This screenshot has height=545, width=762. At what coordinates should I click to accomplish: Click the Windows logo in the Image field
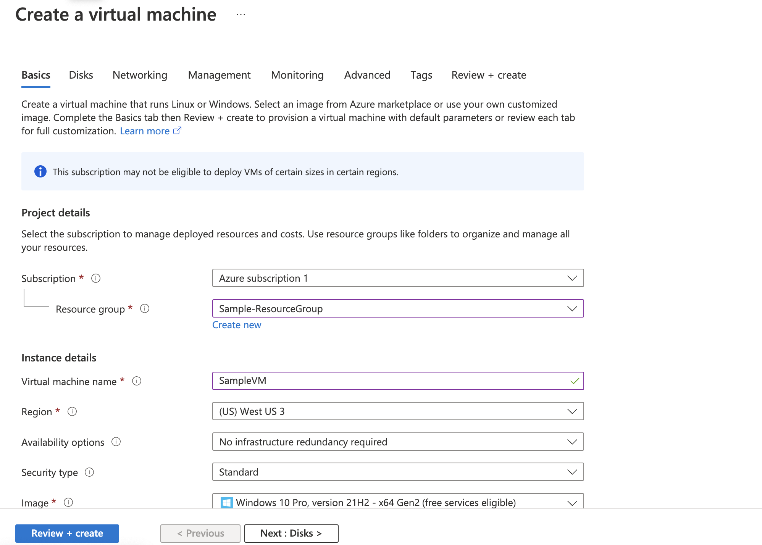[x=226, y=502]
